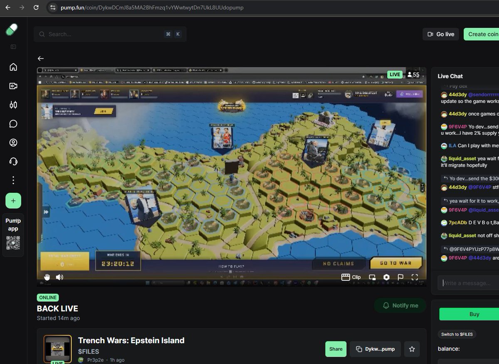Open the live streams camera icon in sidebar
The height and width of the screenshot is (364, 499).
point(13,86)
